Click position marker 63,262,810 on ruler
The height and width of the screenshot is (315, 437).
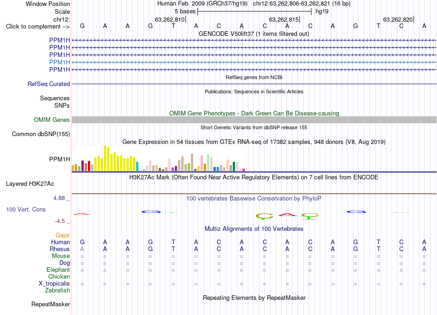click(170, 19)
